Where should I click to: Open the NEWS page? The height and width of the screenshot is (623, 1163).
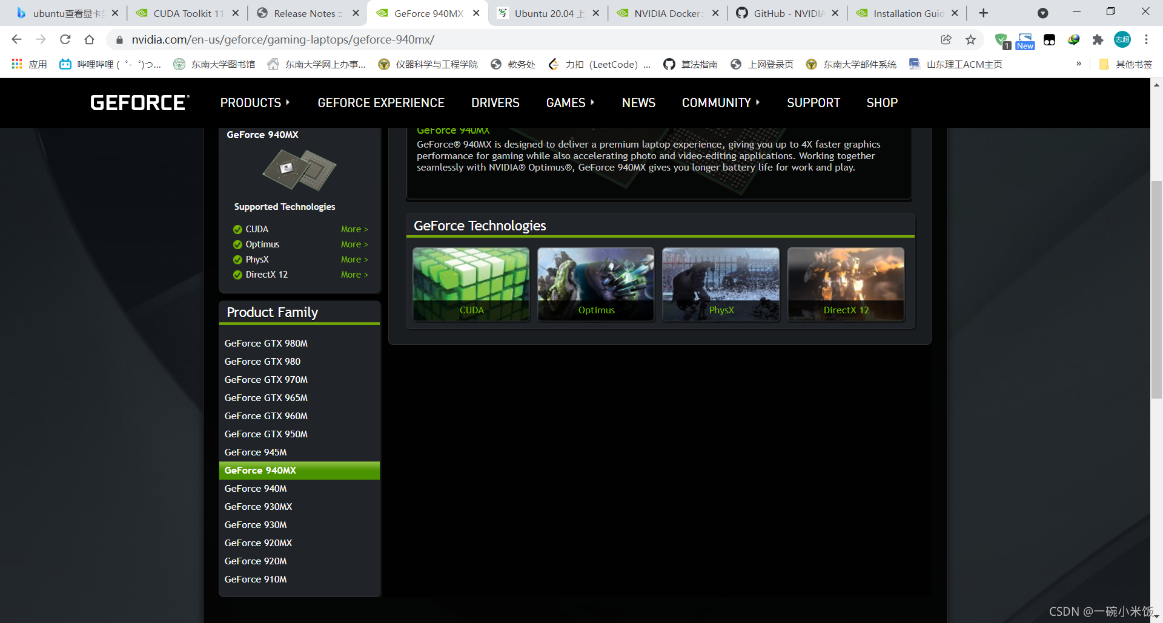(638, 103)
